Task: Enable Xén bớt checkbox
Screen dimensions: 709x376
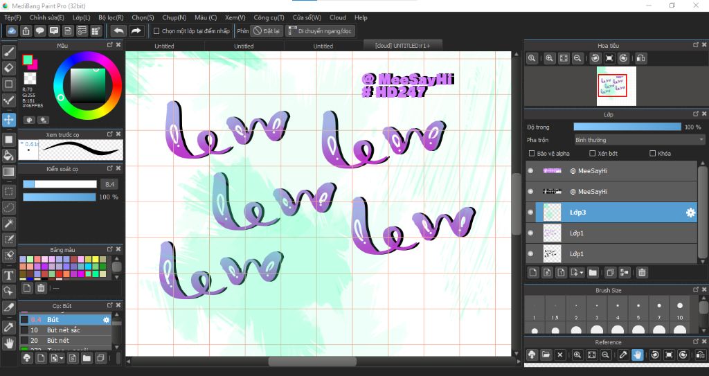Action: pos(593,154)
